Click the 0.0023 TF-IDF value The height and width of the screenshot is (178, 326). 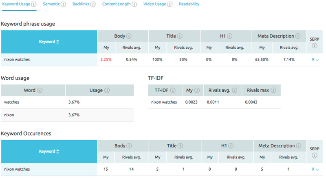click(x=191, y=102)
